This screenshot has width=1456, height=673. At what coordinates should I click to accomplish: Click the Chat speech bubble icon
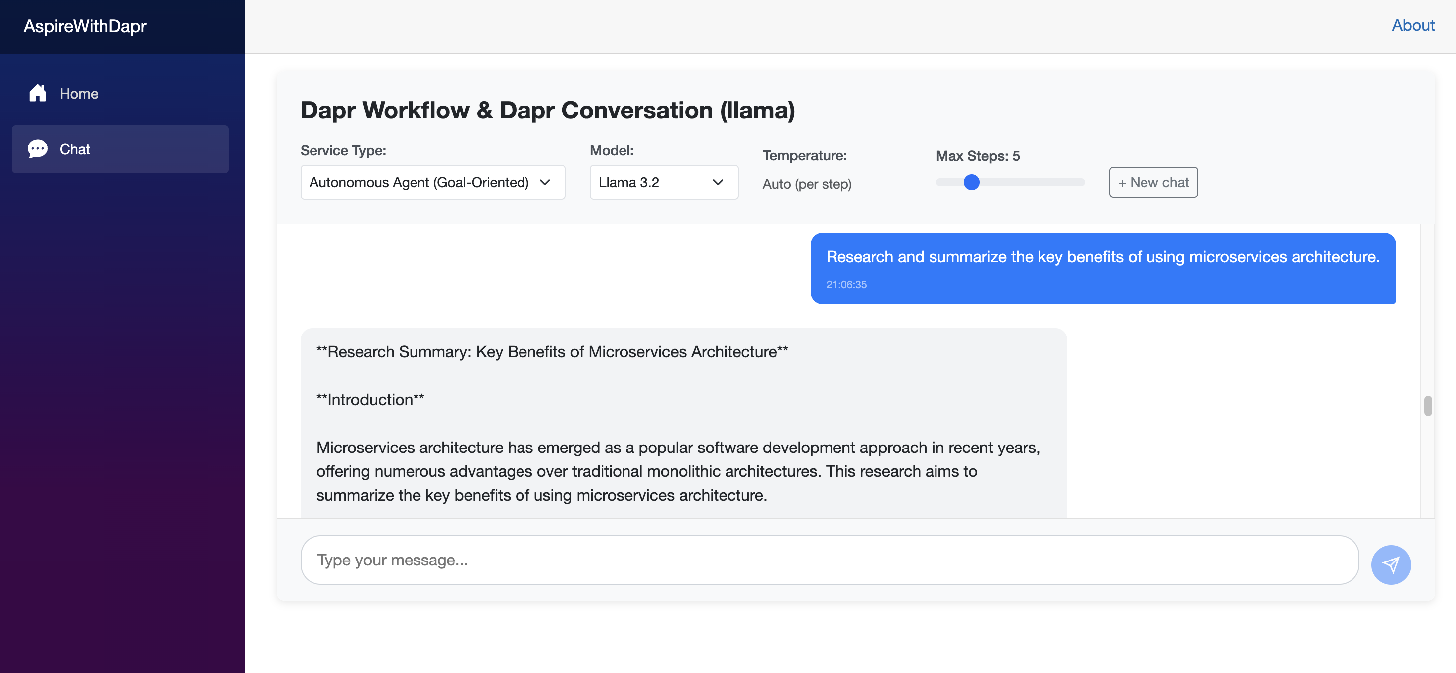37,149
